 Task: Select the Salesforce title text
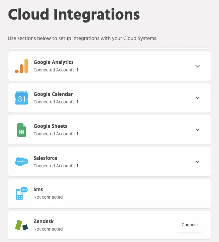[45, 158]
